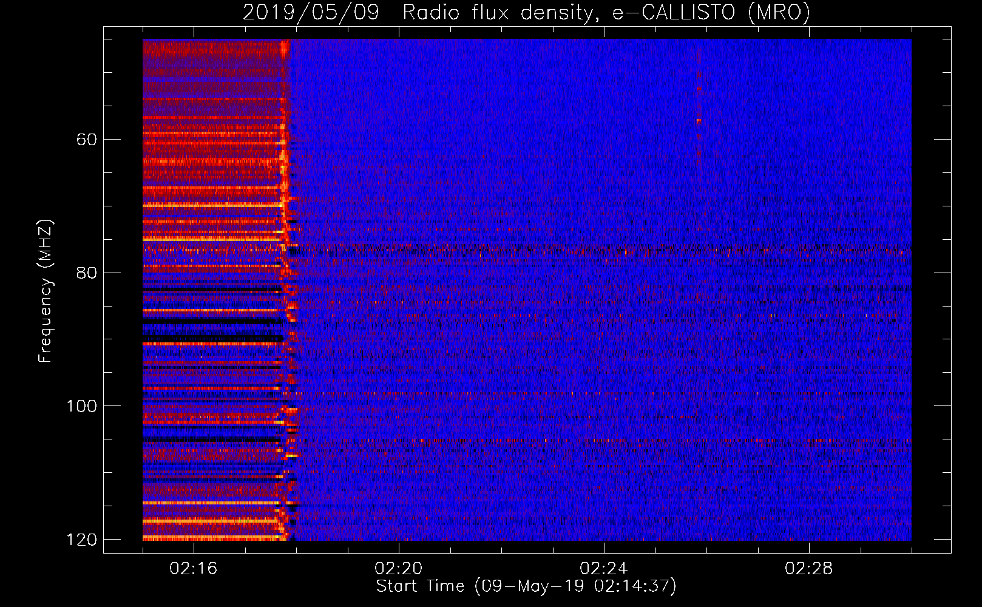Click the 02:24 time tick label
The image size is (982, 607).
click(x=604, y=568)
